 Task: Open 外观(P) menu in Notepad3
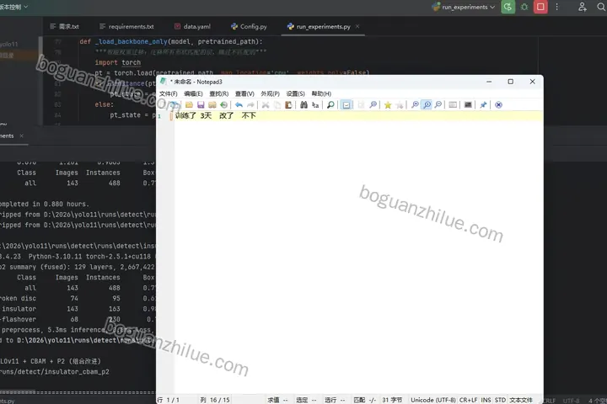[271, 93]
